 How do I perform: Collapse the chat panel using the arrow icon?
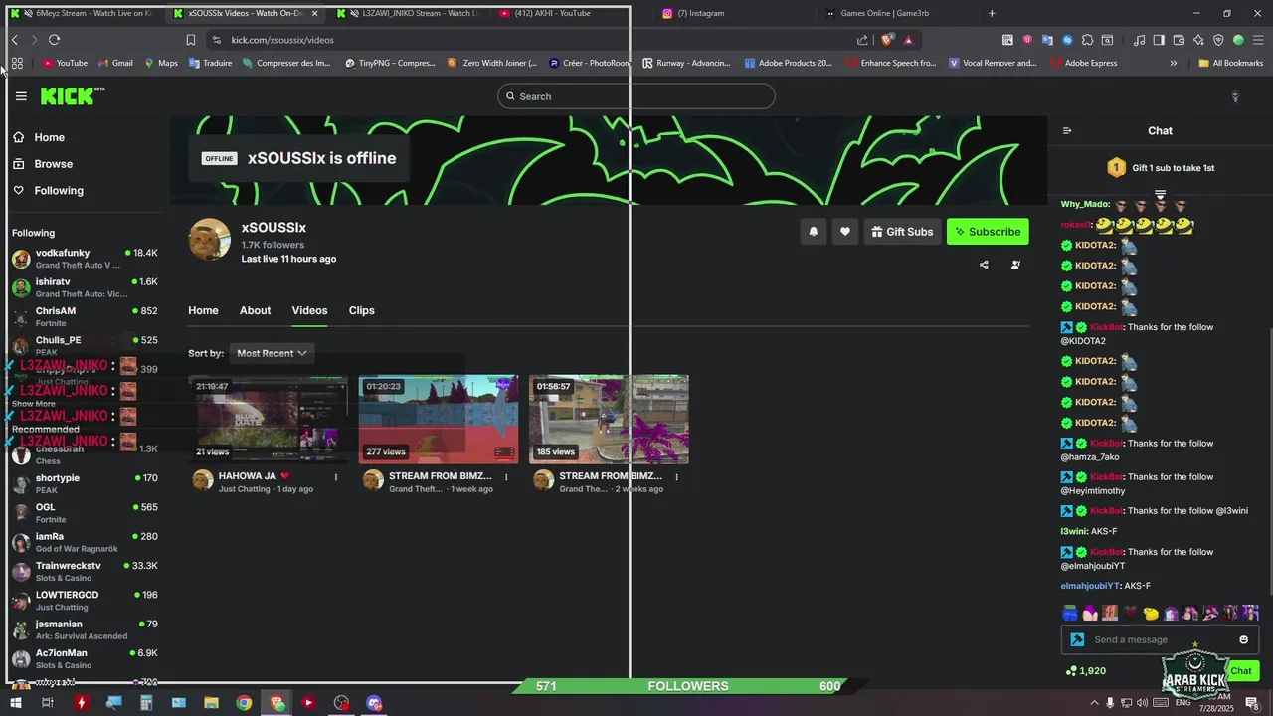1067,131
